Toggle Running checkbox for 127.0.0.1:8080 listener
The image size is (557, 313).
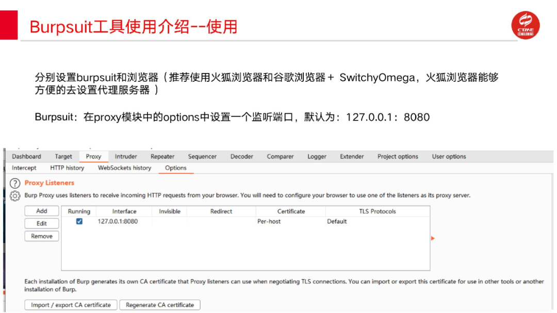click(79, 221)
